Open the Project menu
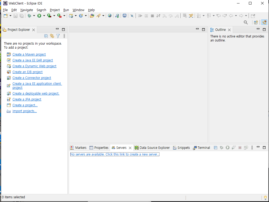 pos(55,10)
